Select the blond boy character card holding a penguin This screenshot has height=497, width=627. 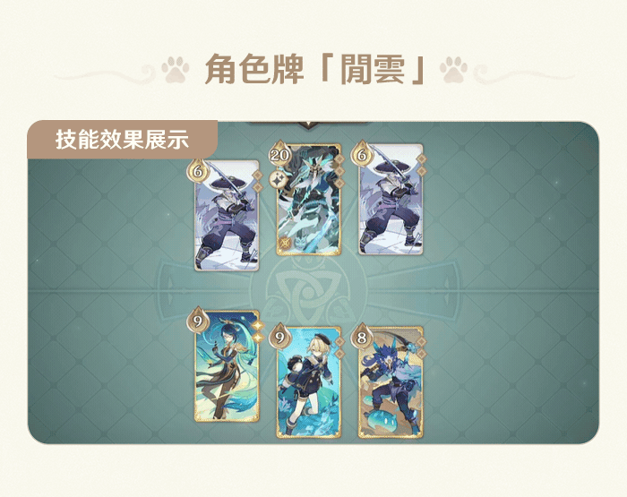(x=309, y=382)
